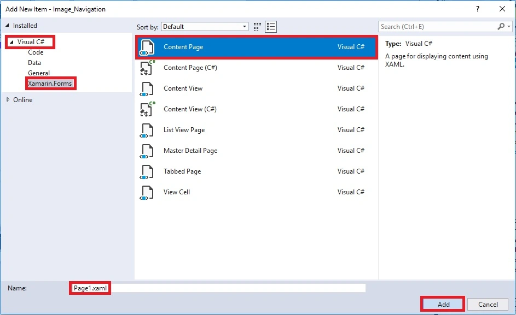Open the Xamarin.Forms category
The image size is (516, 315).
50,84
